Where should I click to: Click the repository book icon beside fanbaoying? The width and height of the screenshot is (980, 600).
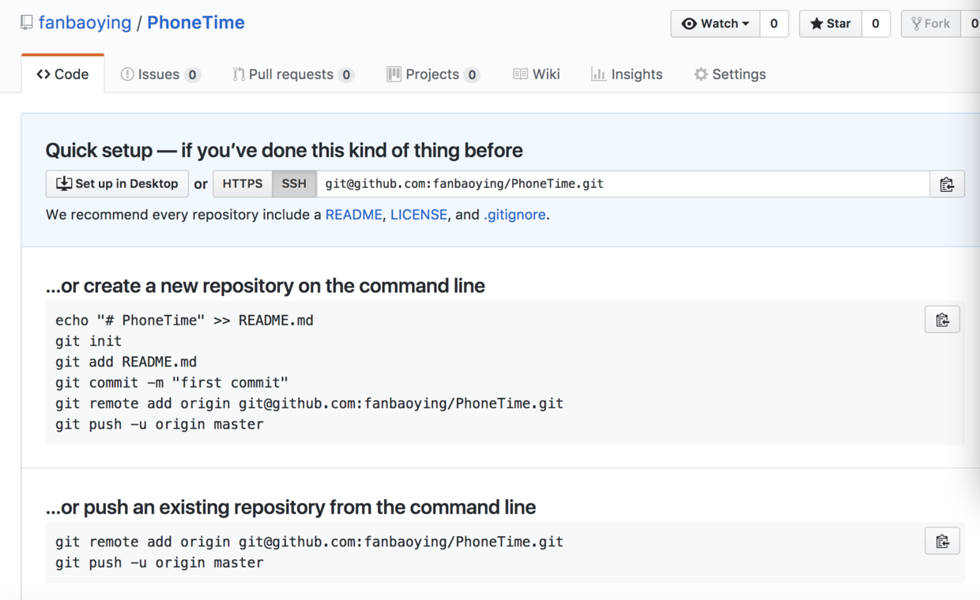(x=27, y=22)
